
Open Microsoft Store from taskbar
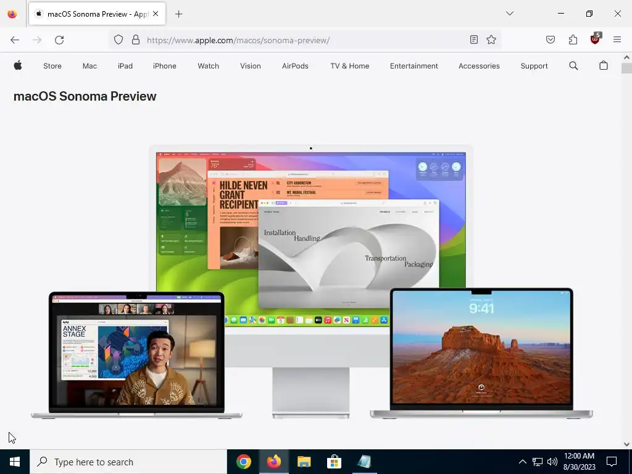334,462
